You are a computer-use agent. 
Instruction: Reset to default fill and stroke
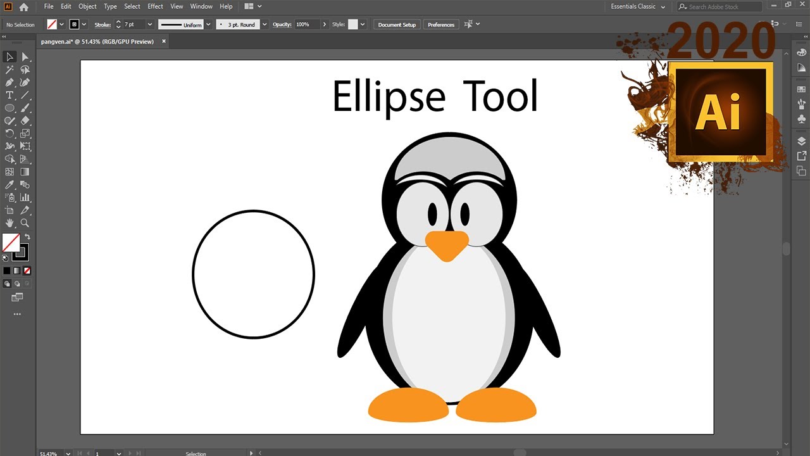5,258
